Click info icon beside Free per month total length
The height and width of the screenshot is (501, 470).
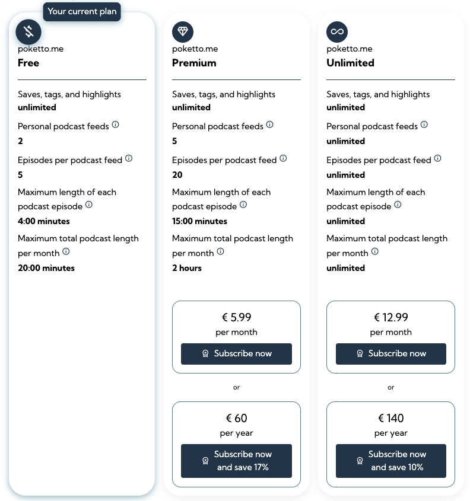click(x=66, y=251)
